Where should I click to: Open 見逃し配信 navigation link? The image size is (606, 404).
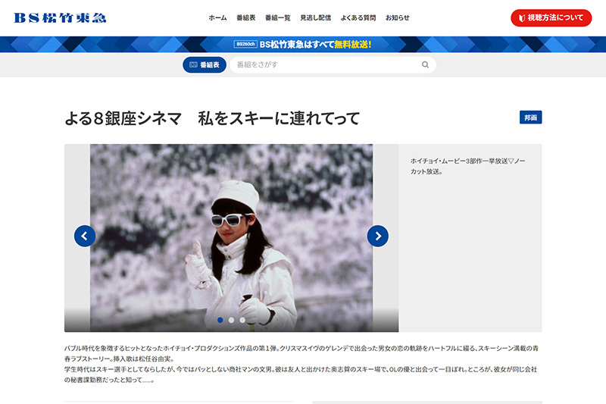point(315,17)
